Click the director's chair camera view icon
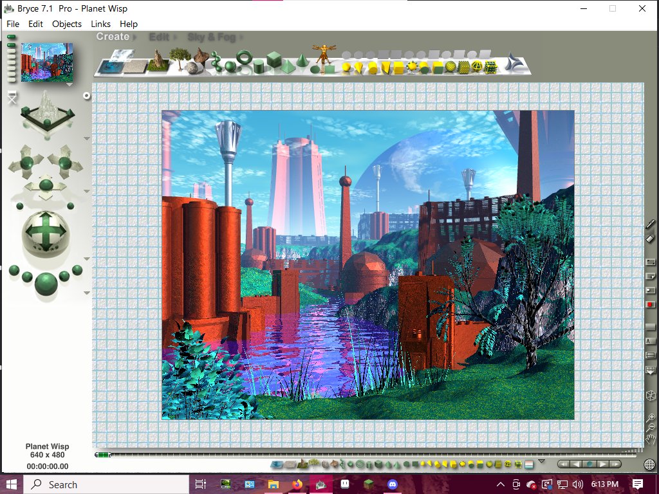The width and height of the screenshot is (659, 494). (12, 97)
